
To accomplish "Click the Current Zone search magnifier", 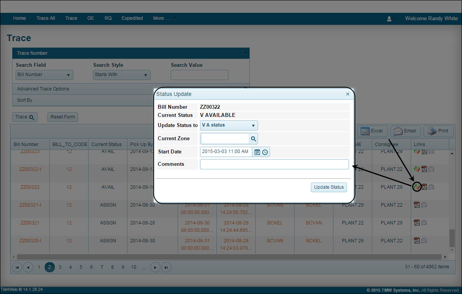I will point(253,139).
